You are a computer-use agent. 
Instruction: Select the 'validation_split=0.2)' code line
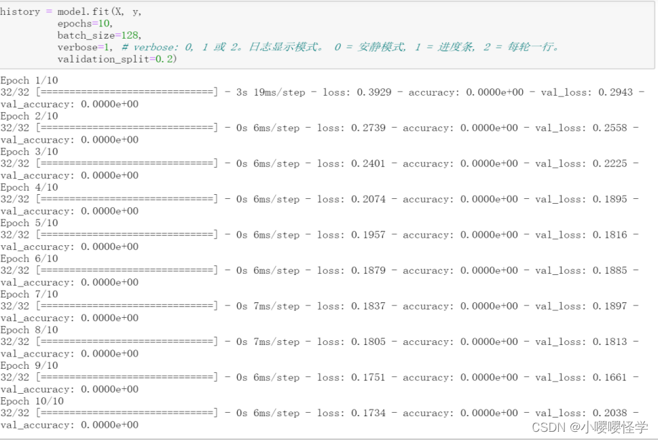117,59
